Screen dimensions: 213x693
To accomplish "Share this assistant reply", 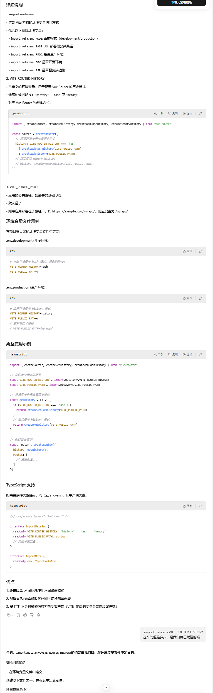I will tap(38, 615).
